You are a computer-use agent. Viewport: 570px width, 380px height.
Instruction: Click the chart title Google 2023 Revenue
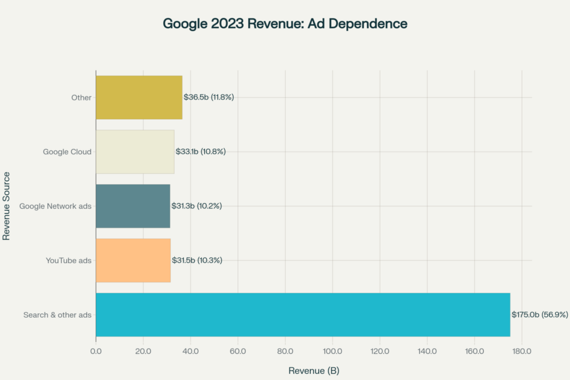[285, 24]
